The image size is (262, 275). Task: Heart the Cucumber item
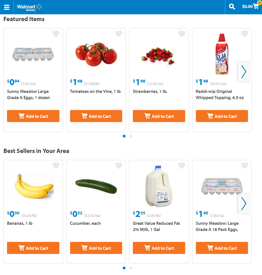click(x=119, y=166)
